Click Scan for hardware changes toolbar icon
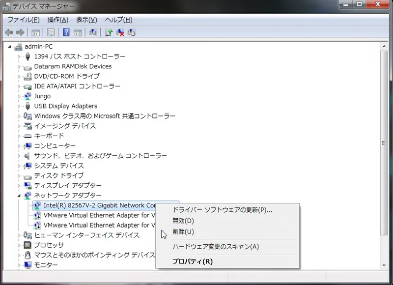Viewport: 393px width, 285px height. 93,32
